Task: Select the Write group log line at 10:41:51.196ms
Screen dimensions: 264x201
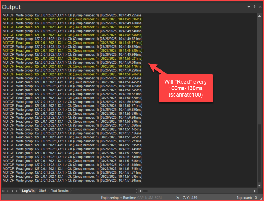Action: click(73, 133)
